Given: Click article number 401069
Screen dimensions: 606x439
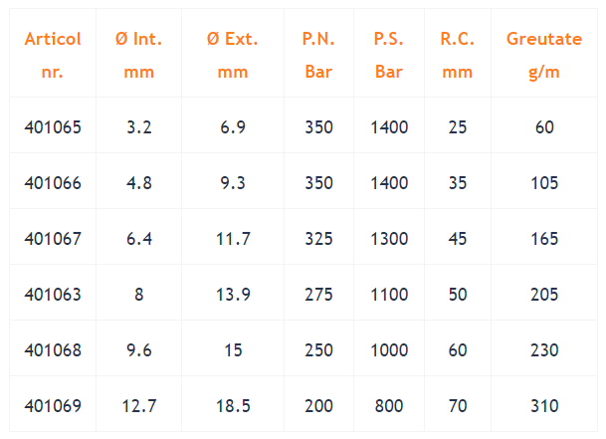Looking at the screenshot, I should 53,406.
